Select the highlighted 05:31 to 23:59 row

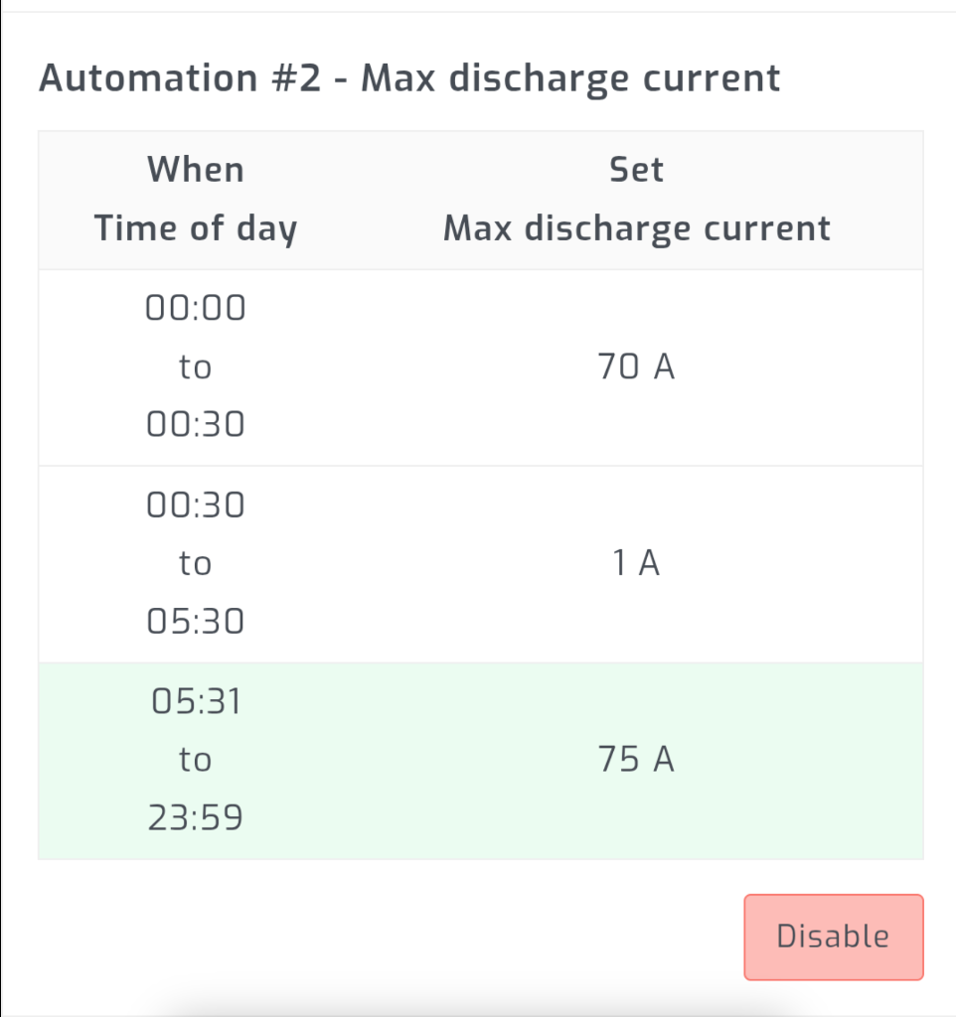click(x=477, y=759)
